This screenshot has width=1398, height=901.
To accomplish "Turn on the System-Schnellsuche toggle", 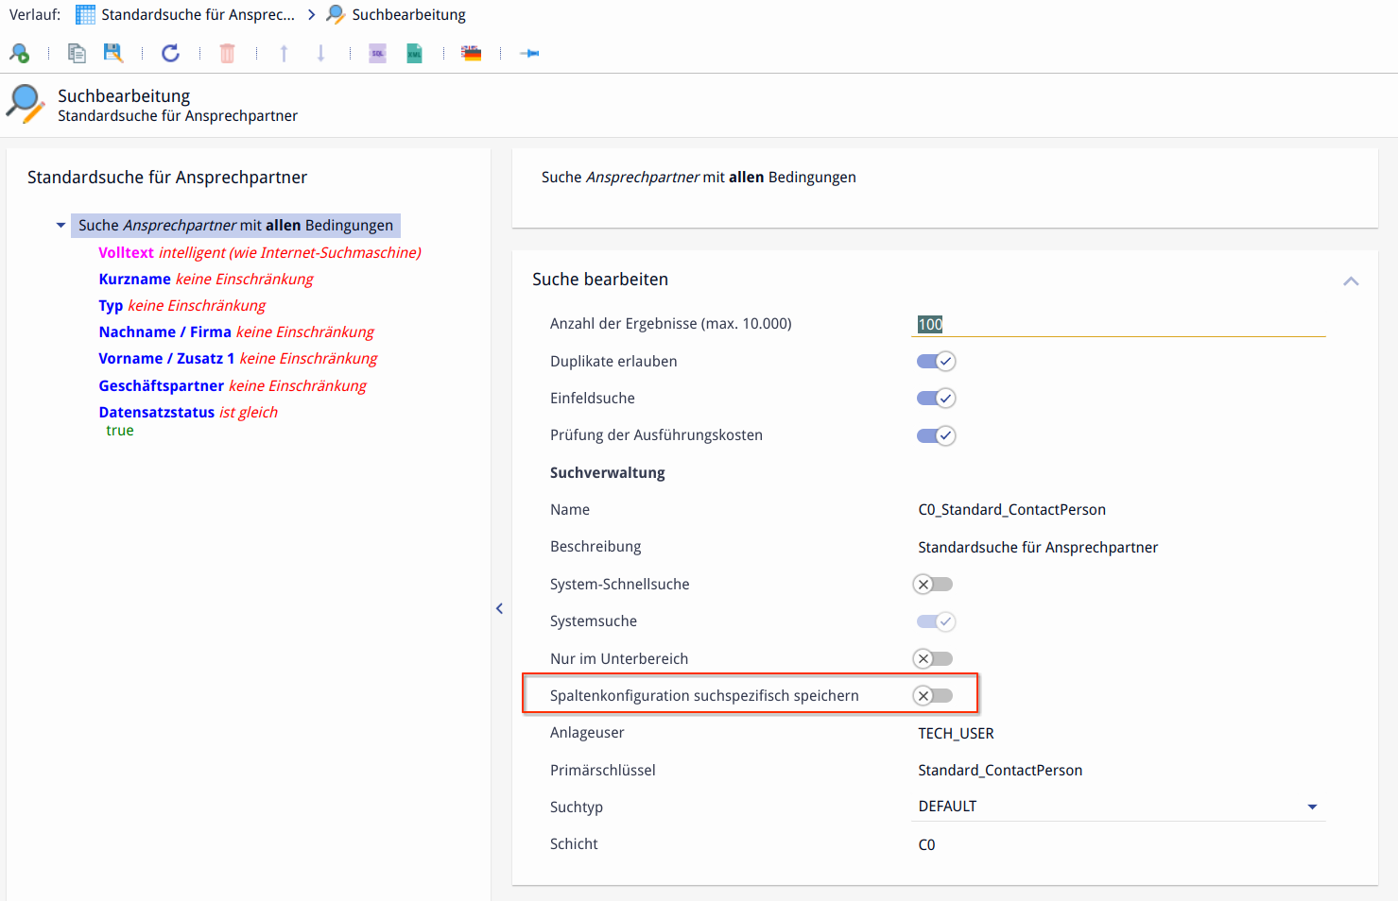I will 933,585.
